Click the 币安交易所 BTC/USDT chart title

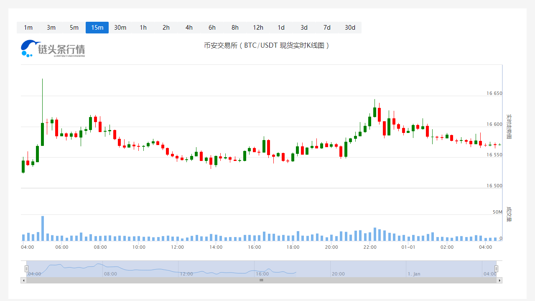[x=267, y=46]
